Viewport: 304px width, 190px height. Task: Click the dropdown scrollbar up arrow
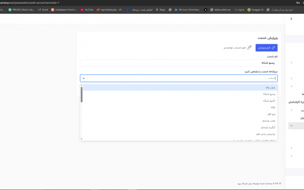(x=82, y=85)
